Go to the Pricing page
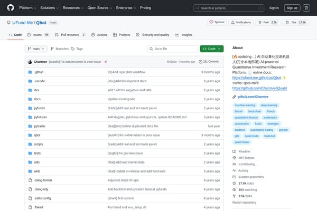Image resolution: width=317 pixels, height=211 pixels. 146,8
